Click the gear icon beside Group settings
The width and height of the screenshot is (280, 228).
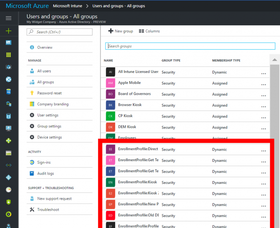(x=32, y=126)
